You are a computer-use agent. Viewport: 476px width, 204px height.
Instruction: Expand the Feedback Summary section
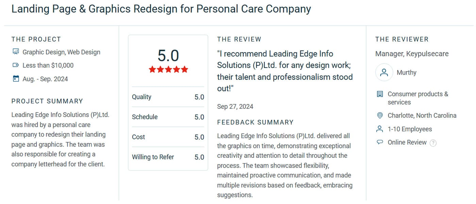click(x=255, y=122)
